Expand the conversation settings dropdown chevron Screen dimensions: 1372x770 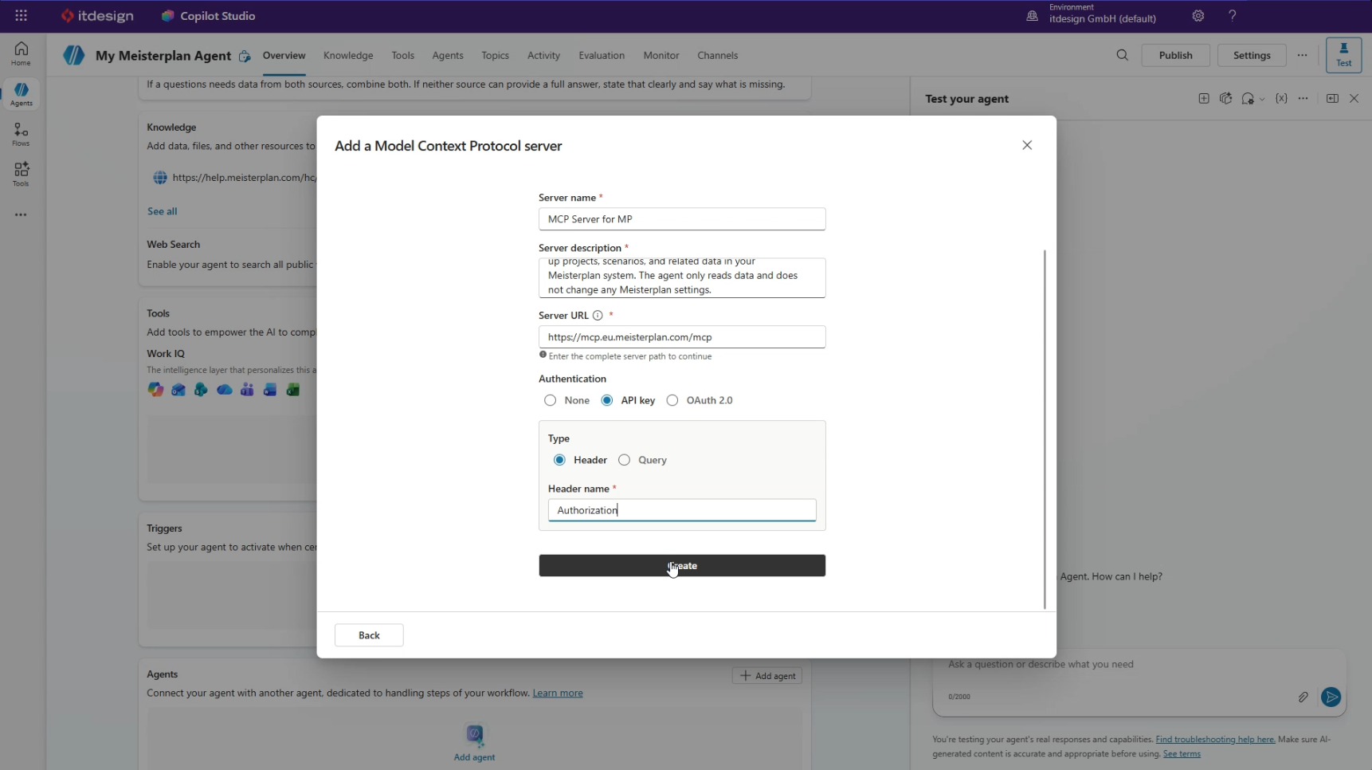1262,100
